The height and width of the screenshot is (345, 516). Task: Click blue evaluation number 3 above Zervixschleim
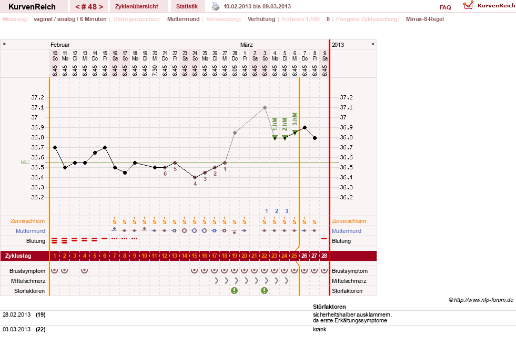pos(287,211)
